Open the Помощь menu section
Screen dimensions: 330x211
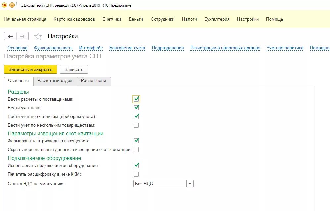pos(274,19)
